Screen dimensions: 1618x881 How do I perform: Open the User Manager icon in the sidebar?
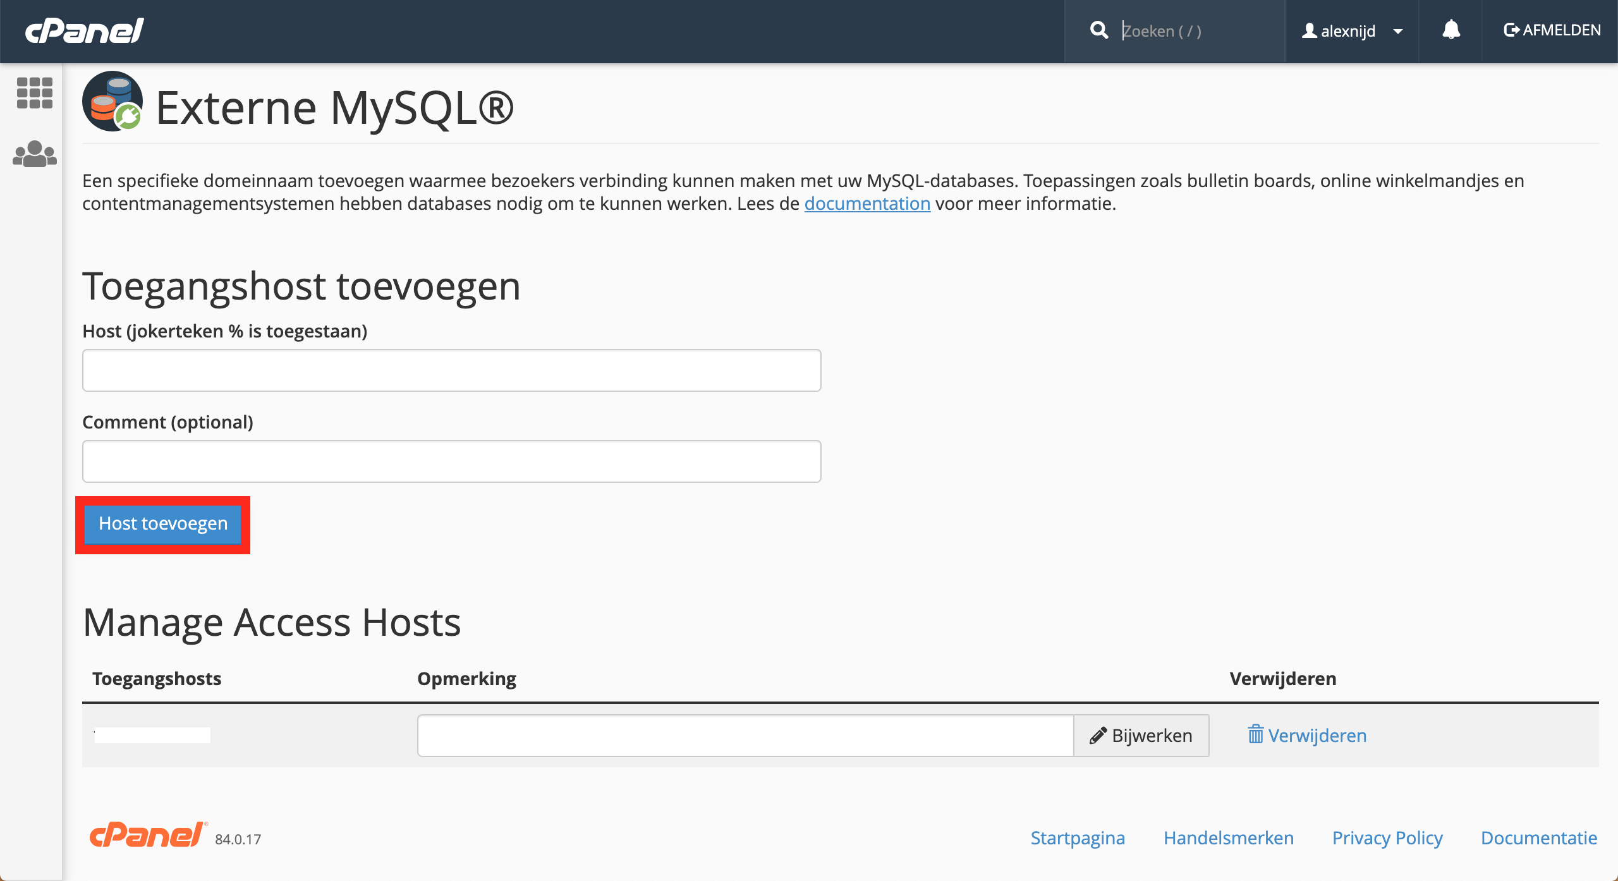35,154
